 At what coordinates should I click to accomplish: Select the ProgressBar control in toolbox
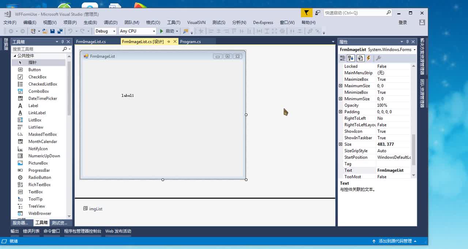(39, 171)
